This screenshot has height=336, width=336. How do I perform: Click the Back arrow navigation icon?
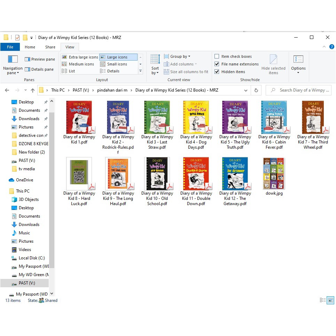pos(7,90)
